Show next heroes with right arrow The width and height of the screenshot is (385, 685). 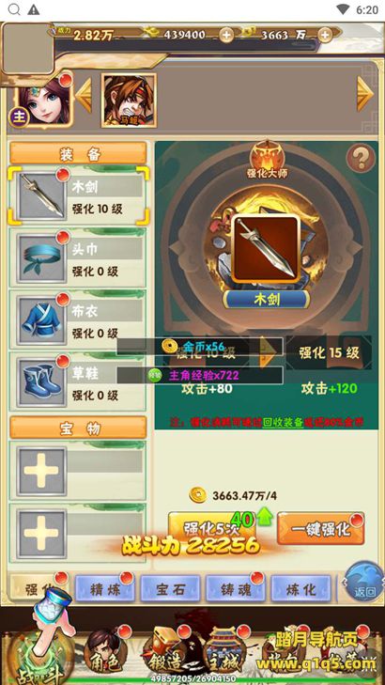tap(365, 94)
